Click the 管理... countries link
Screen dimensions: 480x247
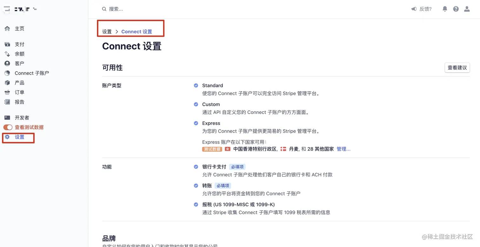pyautogui.click(x=343, y=149)
